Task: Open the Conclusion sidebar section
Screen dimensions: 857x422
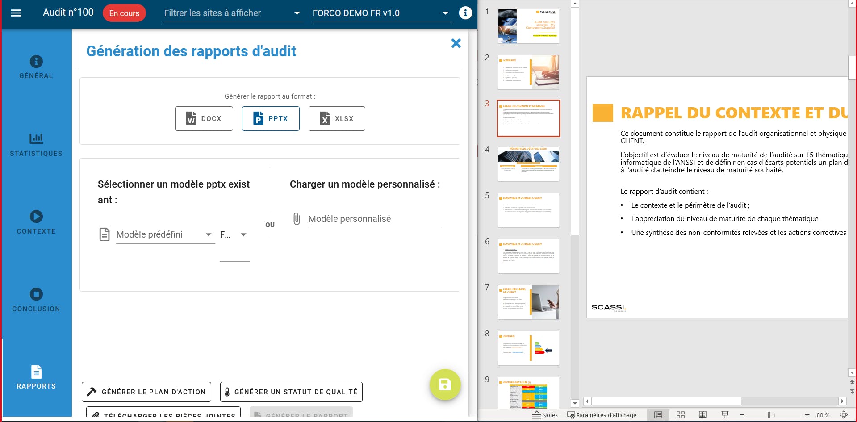Action: point(36,300)
